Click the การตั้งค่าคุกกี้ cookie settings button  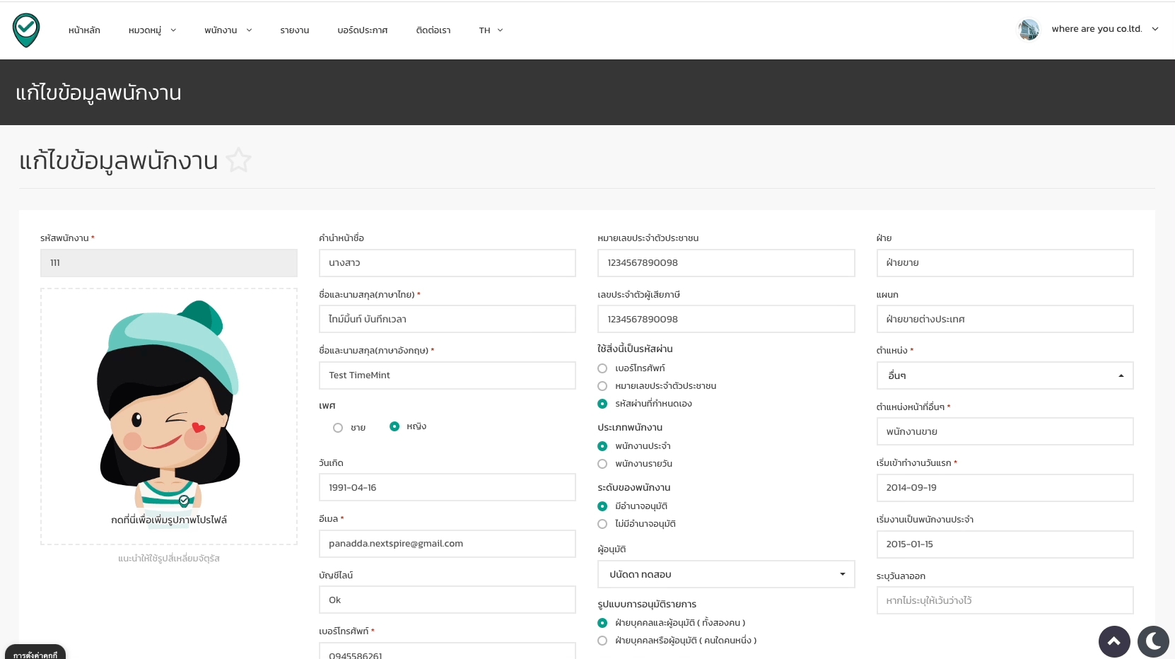[35, 653]
